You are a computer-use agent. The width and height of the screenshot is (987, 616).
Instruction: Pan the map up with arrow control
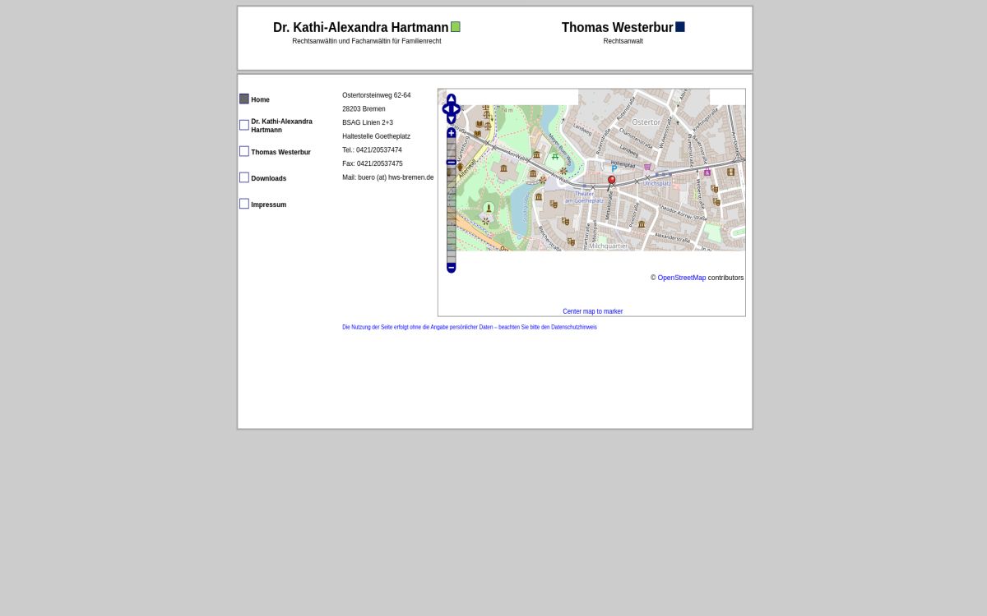click(x=451, y=99)
